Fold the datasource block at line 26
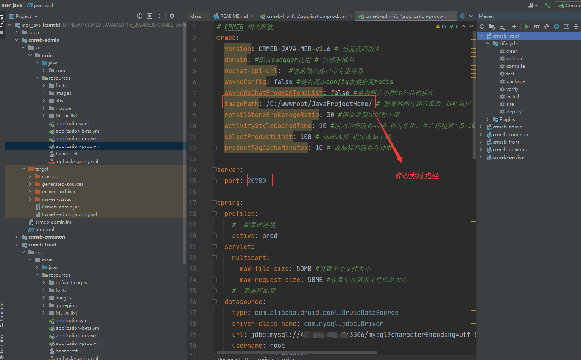This screenshot has height=360, width=581. [214, 302]
